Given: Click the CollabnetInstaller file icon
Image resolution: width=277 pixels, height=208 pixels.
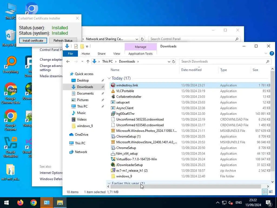Looking at the screenshot, I should click(113, 97).
